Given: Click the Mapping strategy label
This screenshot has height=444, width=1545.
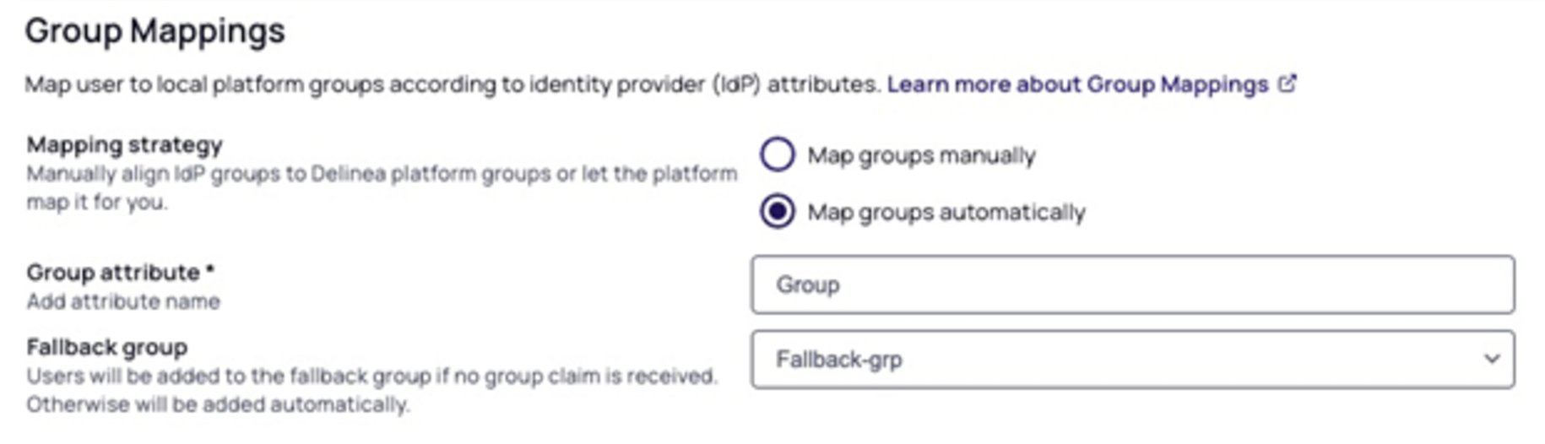Looking at the screenshot, I should coord(124,144).
